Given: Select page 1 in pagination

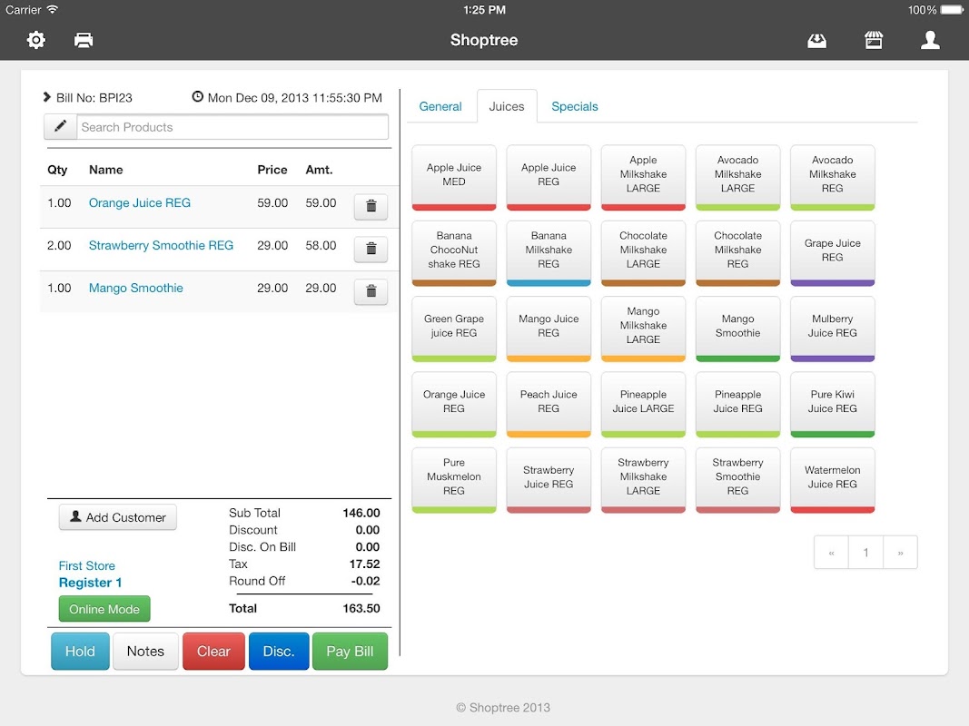Looking at the screenshot, I should click(x=865, y=552).
